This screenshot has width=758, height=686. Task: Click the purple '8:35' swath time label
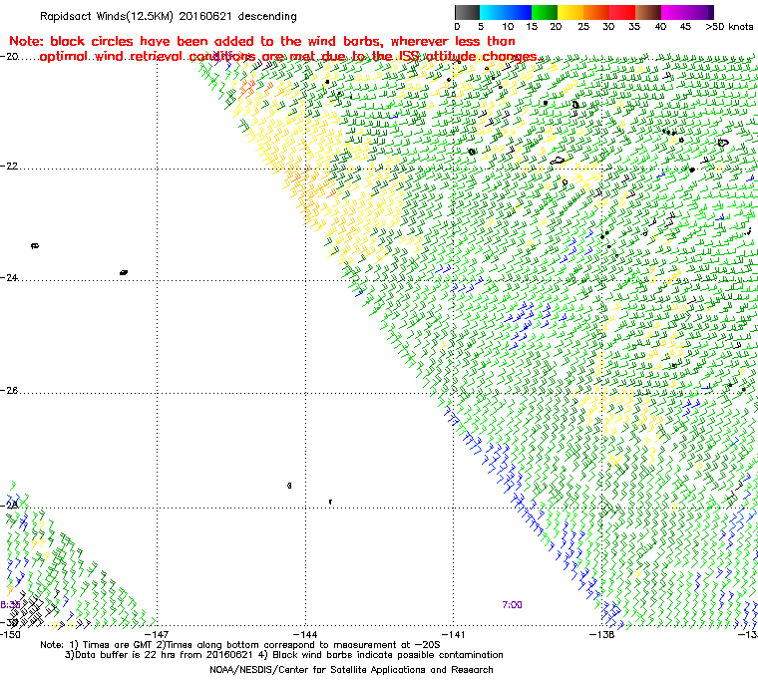coord(10,605)
